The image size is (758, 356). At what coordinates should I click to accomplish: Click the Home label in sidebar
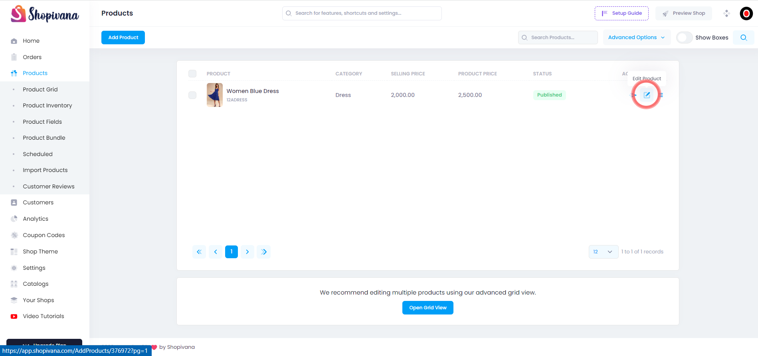(x=31, y=41)
